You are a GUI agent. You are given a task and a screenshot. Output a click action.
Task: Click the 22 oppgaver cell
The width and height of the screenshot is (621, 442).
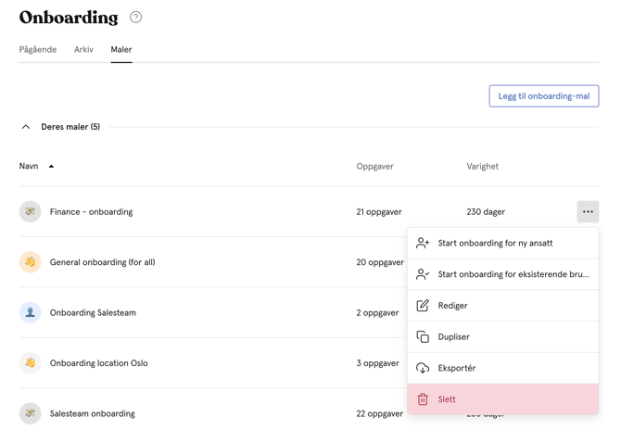pyautogui.click(x=379, y=413)
